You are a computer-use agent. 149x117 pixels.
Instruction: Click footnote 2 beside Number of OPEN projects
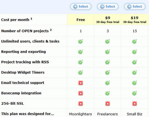tap(51, 30)
